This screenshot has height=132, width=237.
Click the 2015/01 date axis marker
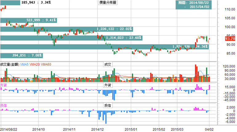(x=134, y=130)
